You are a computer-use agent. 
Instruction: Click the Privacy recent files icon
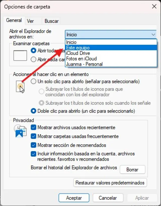tap(20, 131)
